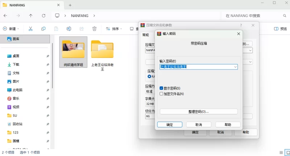Toggle the 预览 preview pane
This screenshot has width=290, height=156.
(280, 29)
